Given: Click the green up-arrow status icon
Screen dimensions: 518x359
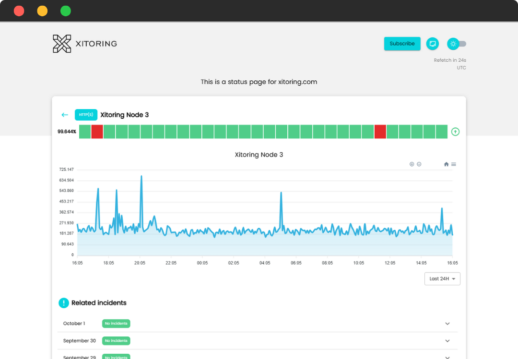Looking at the screenshot, I should [x=455, y=132].
